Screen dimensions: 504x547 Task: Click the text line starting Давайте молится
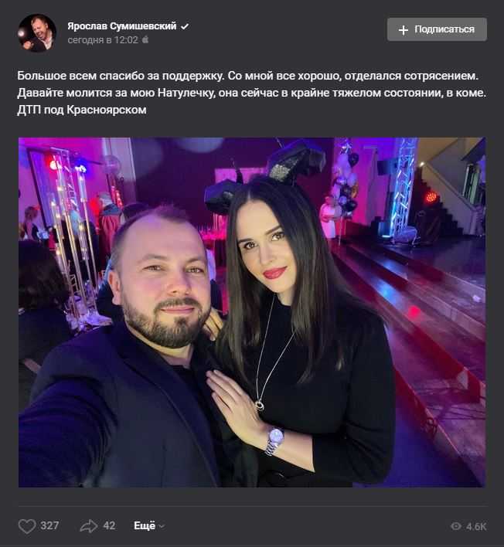pyautogui.click(x=252, y=93)
